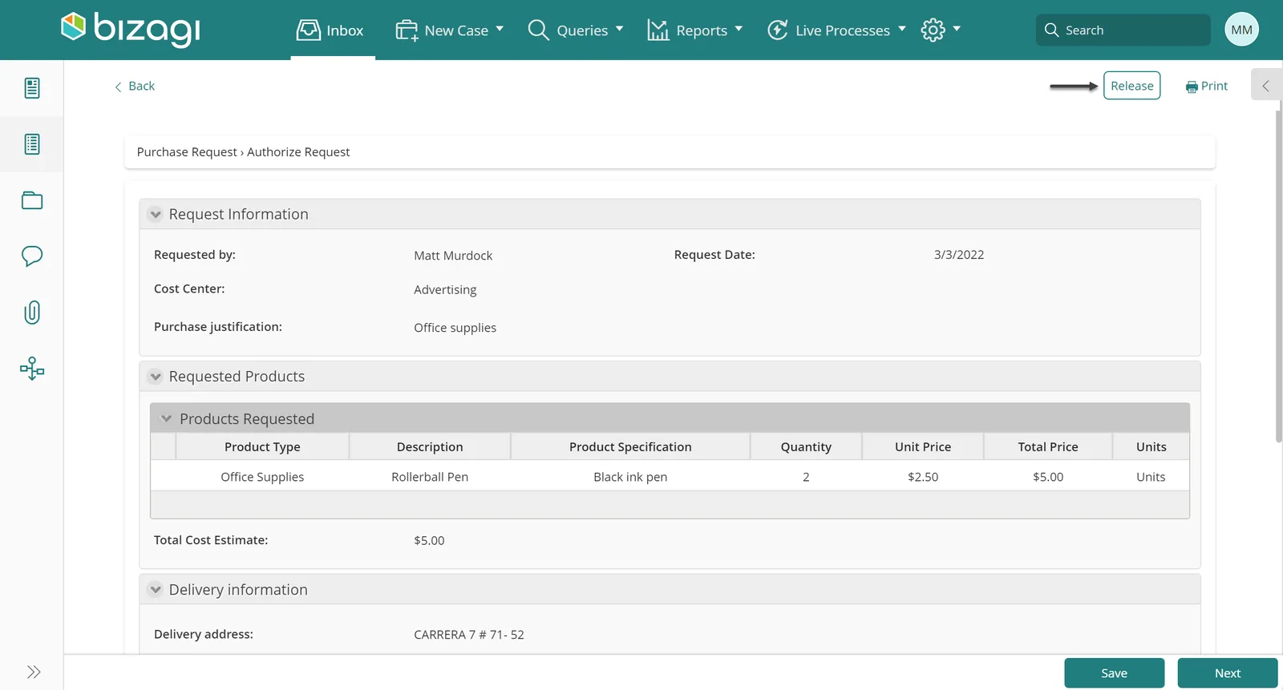Viewport: 1283px width, 690px height.
Task: Click the search magnifier icon
Action: coord(1051,30)
